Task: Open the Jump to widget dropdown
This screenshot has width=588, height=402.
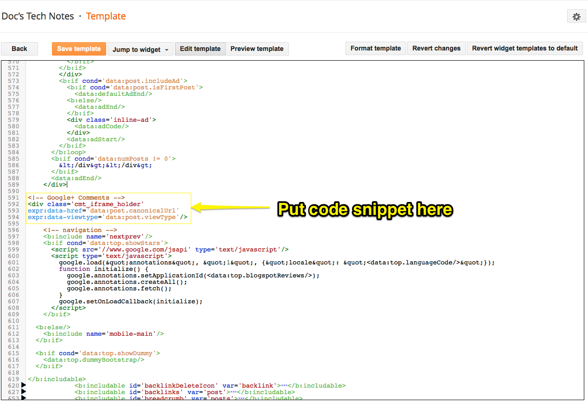Action: (x=141, y=49)
